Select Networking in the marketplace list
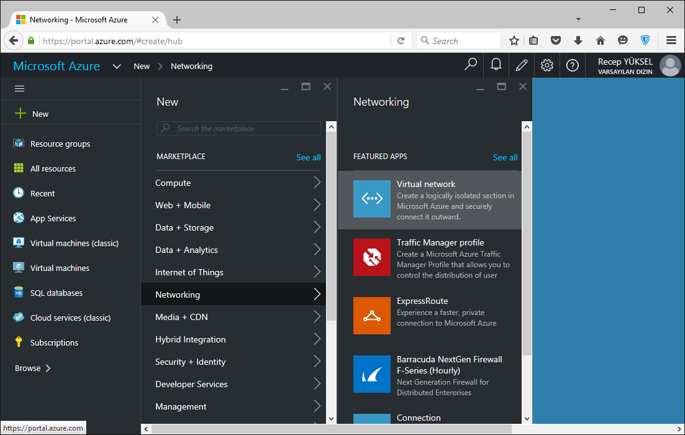The image size is (685, 435). click(x=234, y=294)
